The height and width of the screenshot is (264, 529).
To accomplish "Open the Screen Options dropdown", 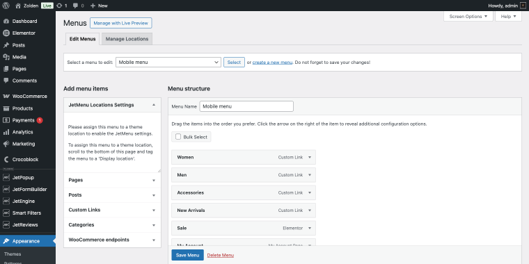I will [468, 16].
